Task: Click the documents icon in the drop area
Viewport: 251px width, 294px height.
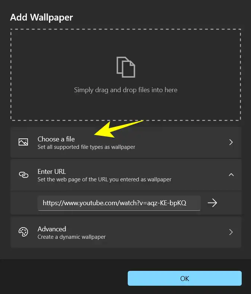Action: pyautogui.click(x=125, y=67)
